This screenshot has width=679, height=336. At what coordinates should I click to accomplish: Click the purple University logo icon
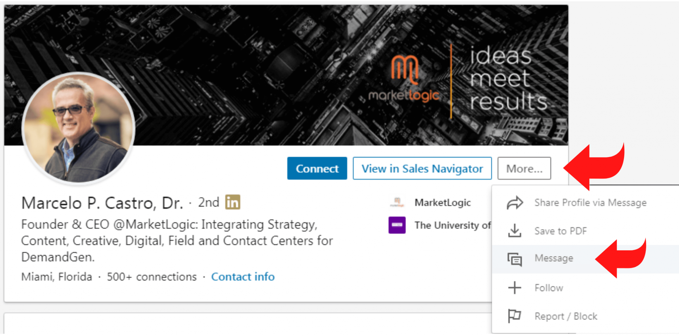tap(397, 225)
